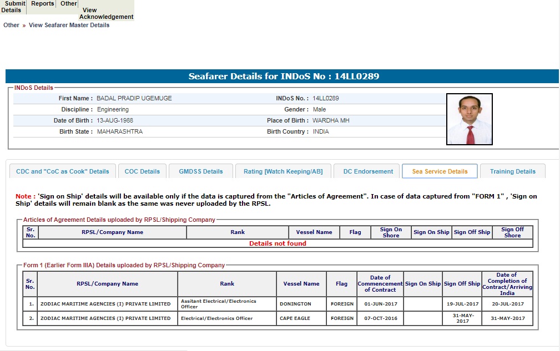Viewport: 560px width, 351px height.
Task: Click the seafarer's passport photo
Action: point(469,119)
